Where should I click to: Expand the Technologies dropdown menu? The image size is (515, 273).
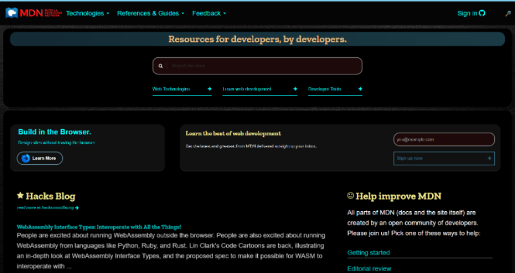point(87,14)
